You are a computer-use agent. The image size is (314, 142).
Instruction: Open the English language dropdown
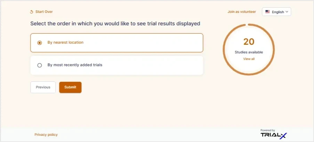click(276, 12)
